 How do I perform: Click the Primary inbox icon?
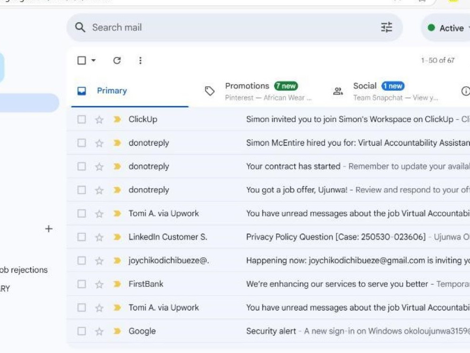pyautogui.click(x=81, y=91)
